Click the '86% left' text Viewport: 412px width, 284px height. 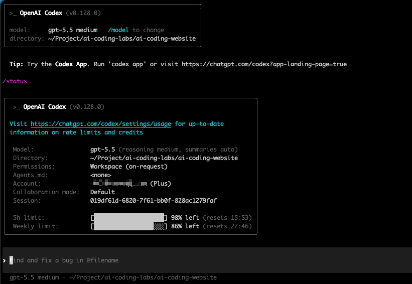185,226
